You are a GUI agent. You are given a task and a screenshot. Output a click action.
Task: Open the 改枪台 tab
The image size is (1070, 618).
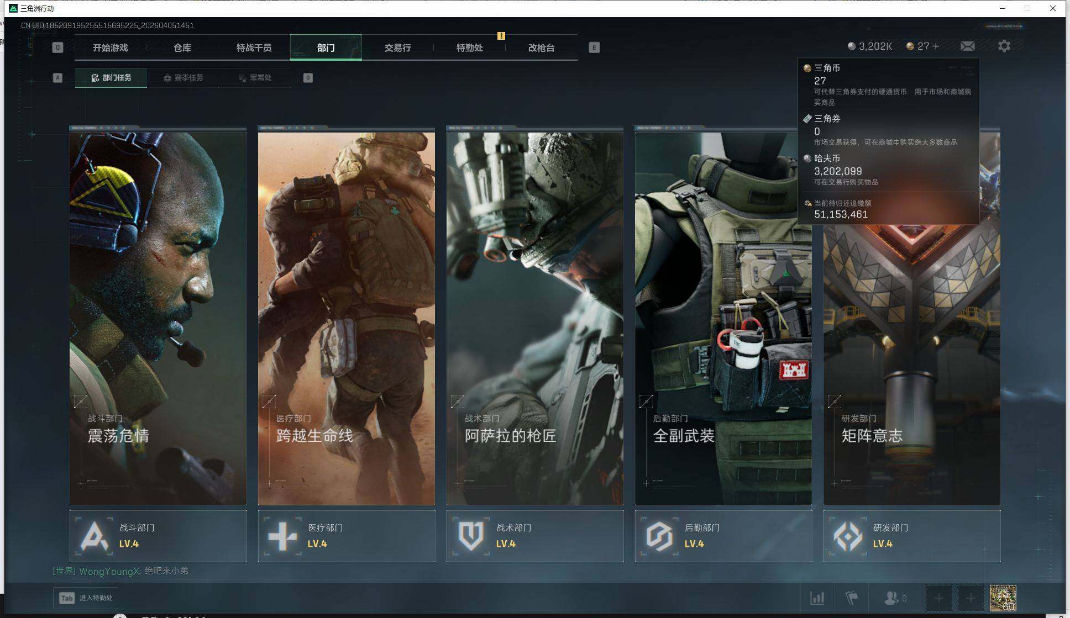pyautogui.click(x=542, y=48)
